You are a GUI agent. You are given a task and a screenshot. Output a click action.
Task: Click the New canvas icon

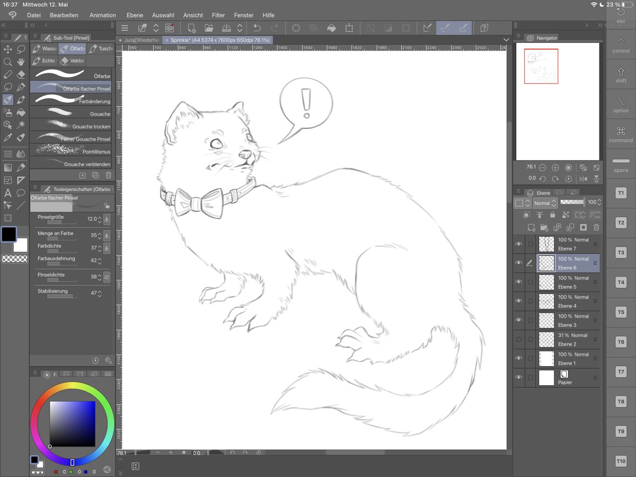point(192,28)
